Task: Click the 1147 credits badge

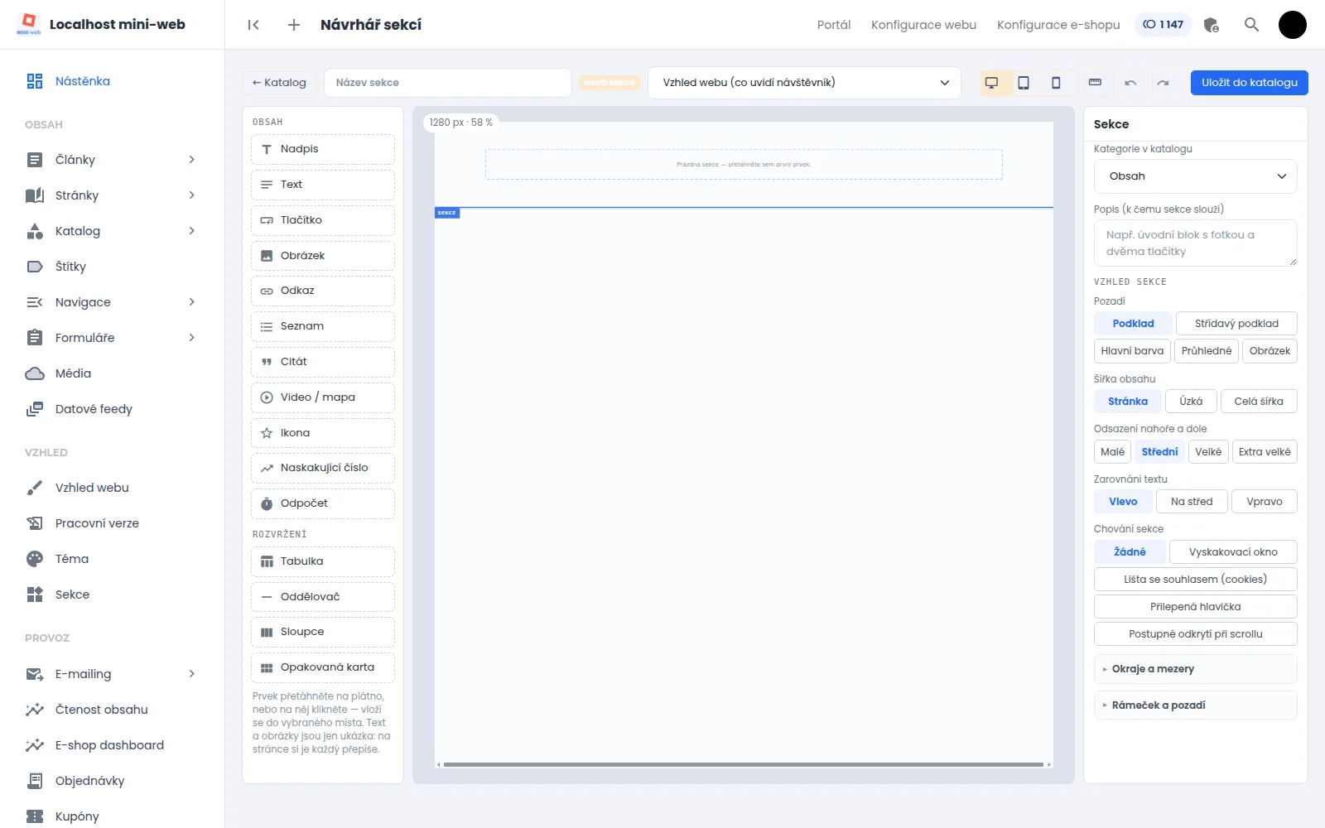Action: 1163,25
